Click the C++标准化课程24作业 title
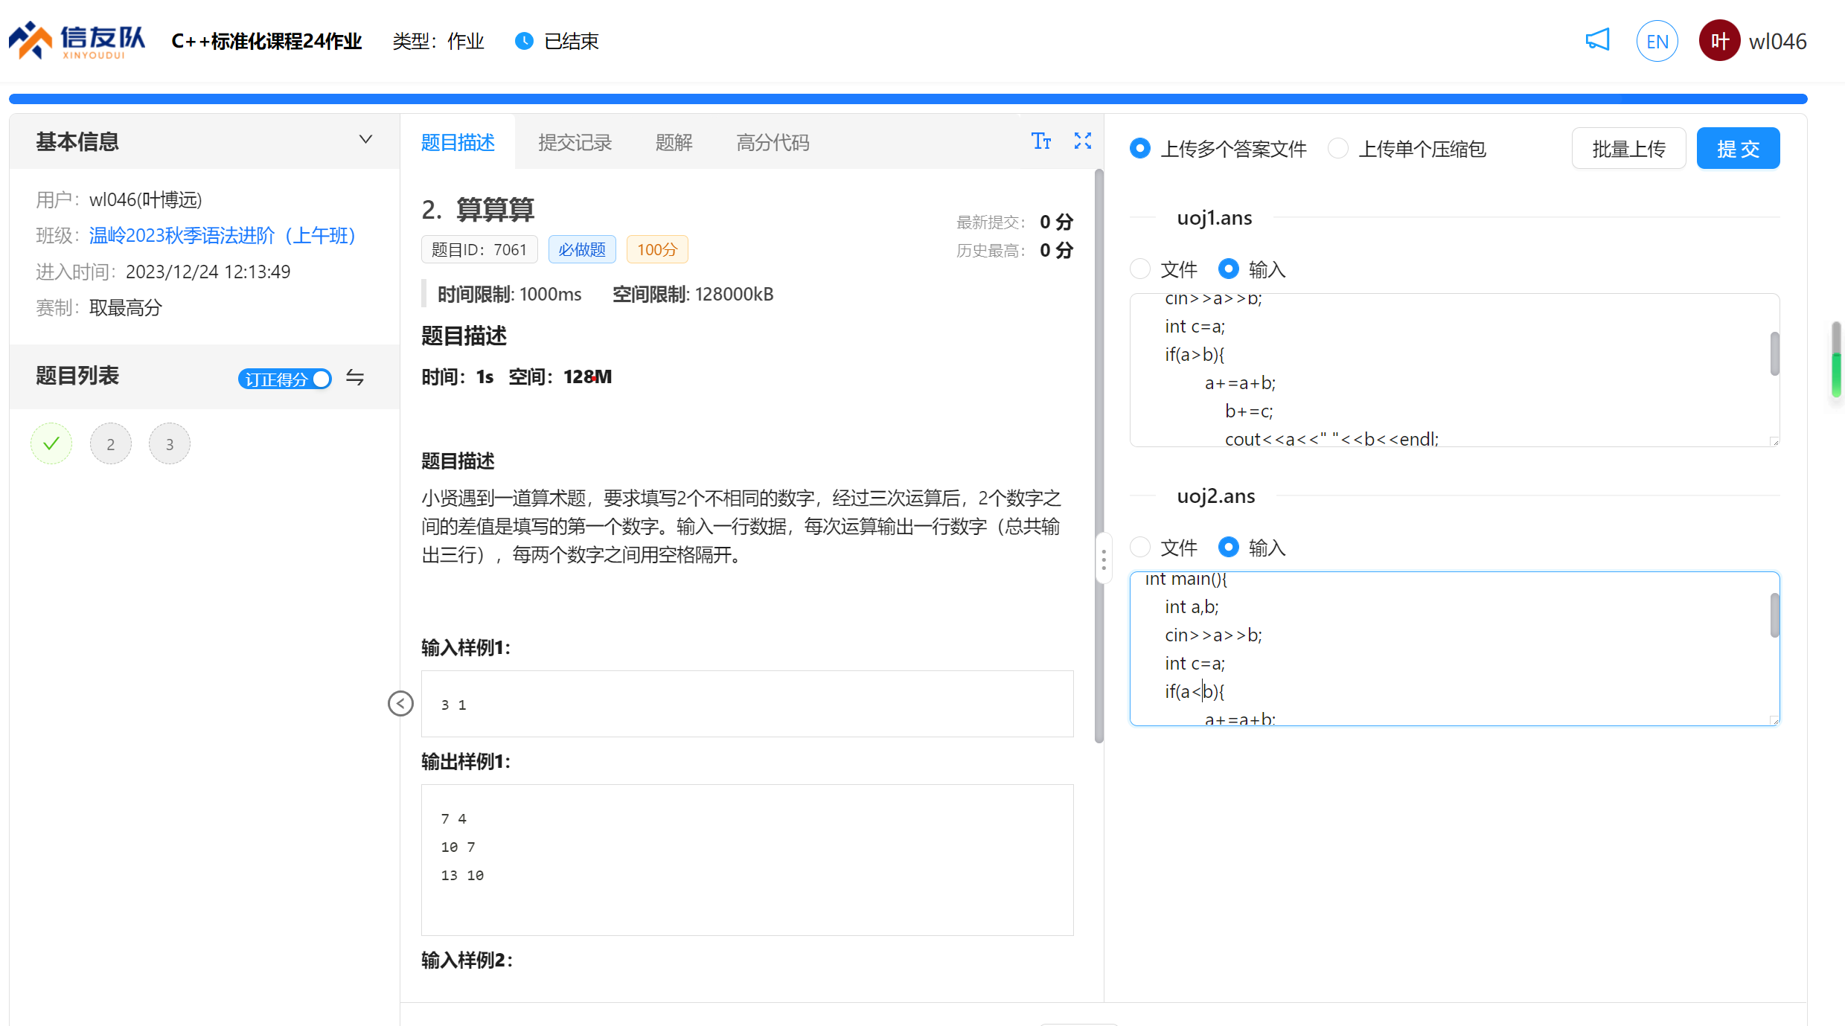This screenshot has height=1026, width=1845. 266,41
